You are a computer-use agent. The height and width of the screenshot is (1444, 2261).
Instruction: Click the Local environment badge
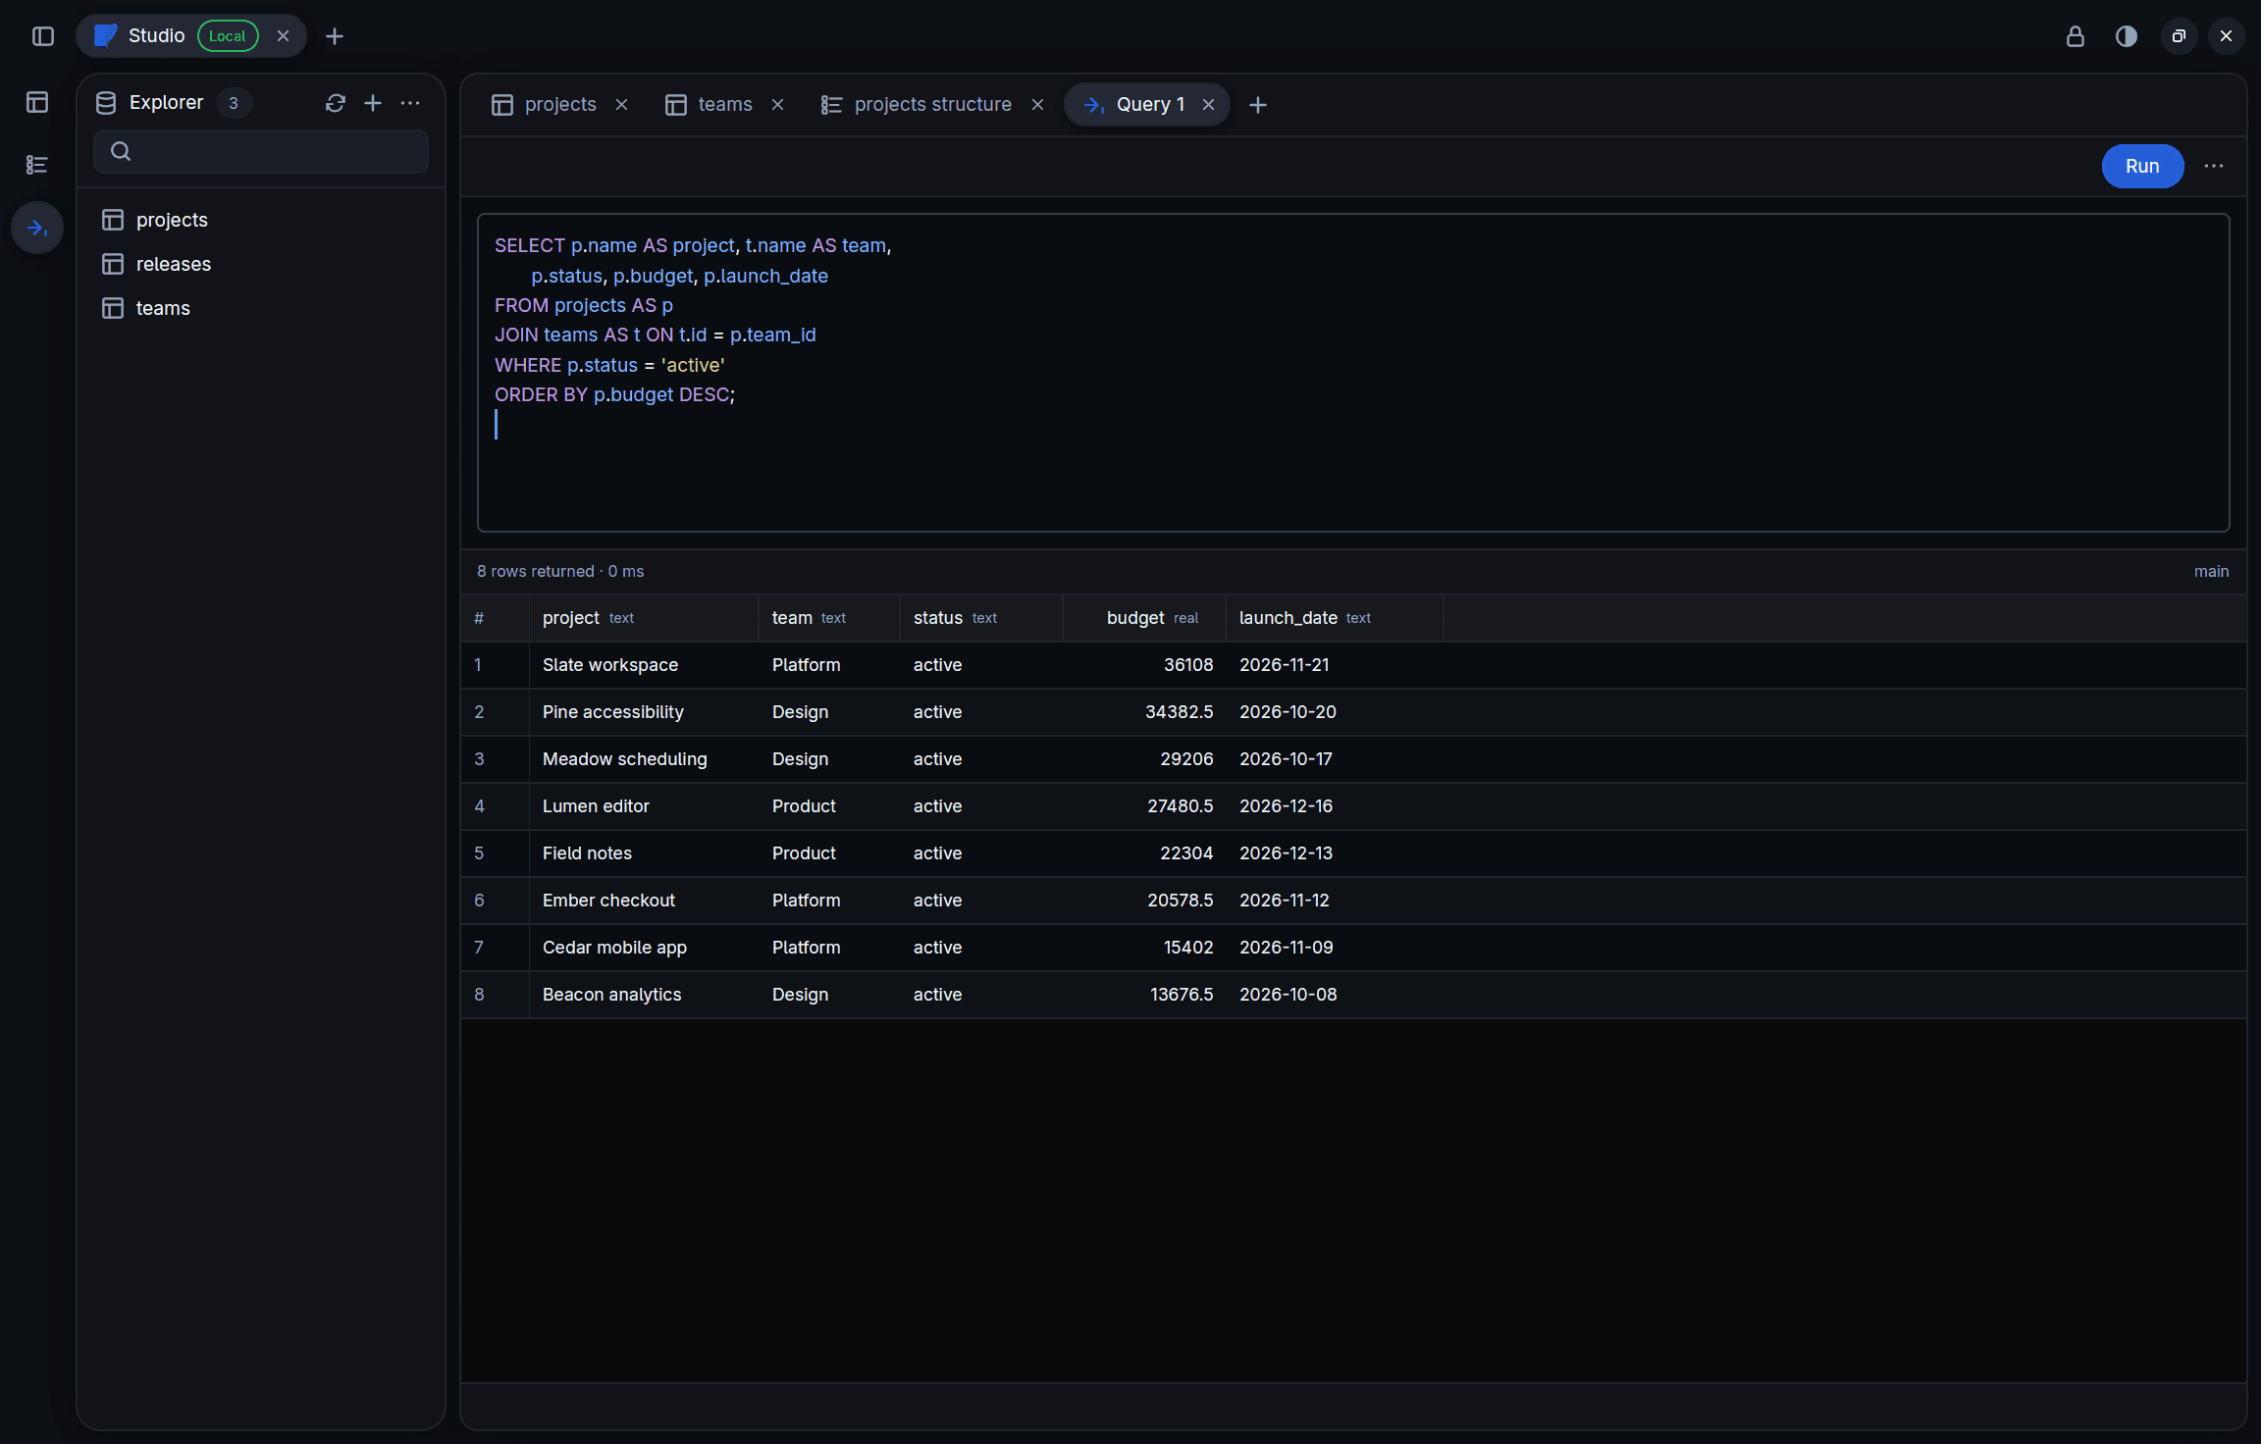[x=228, y=36]
